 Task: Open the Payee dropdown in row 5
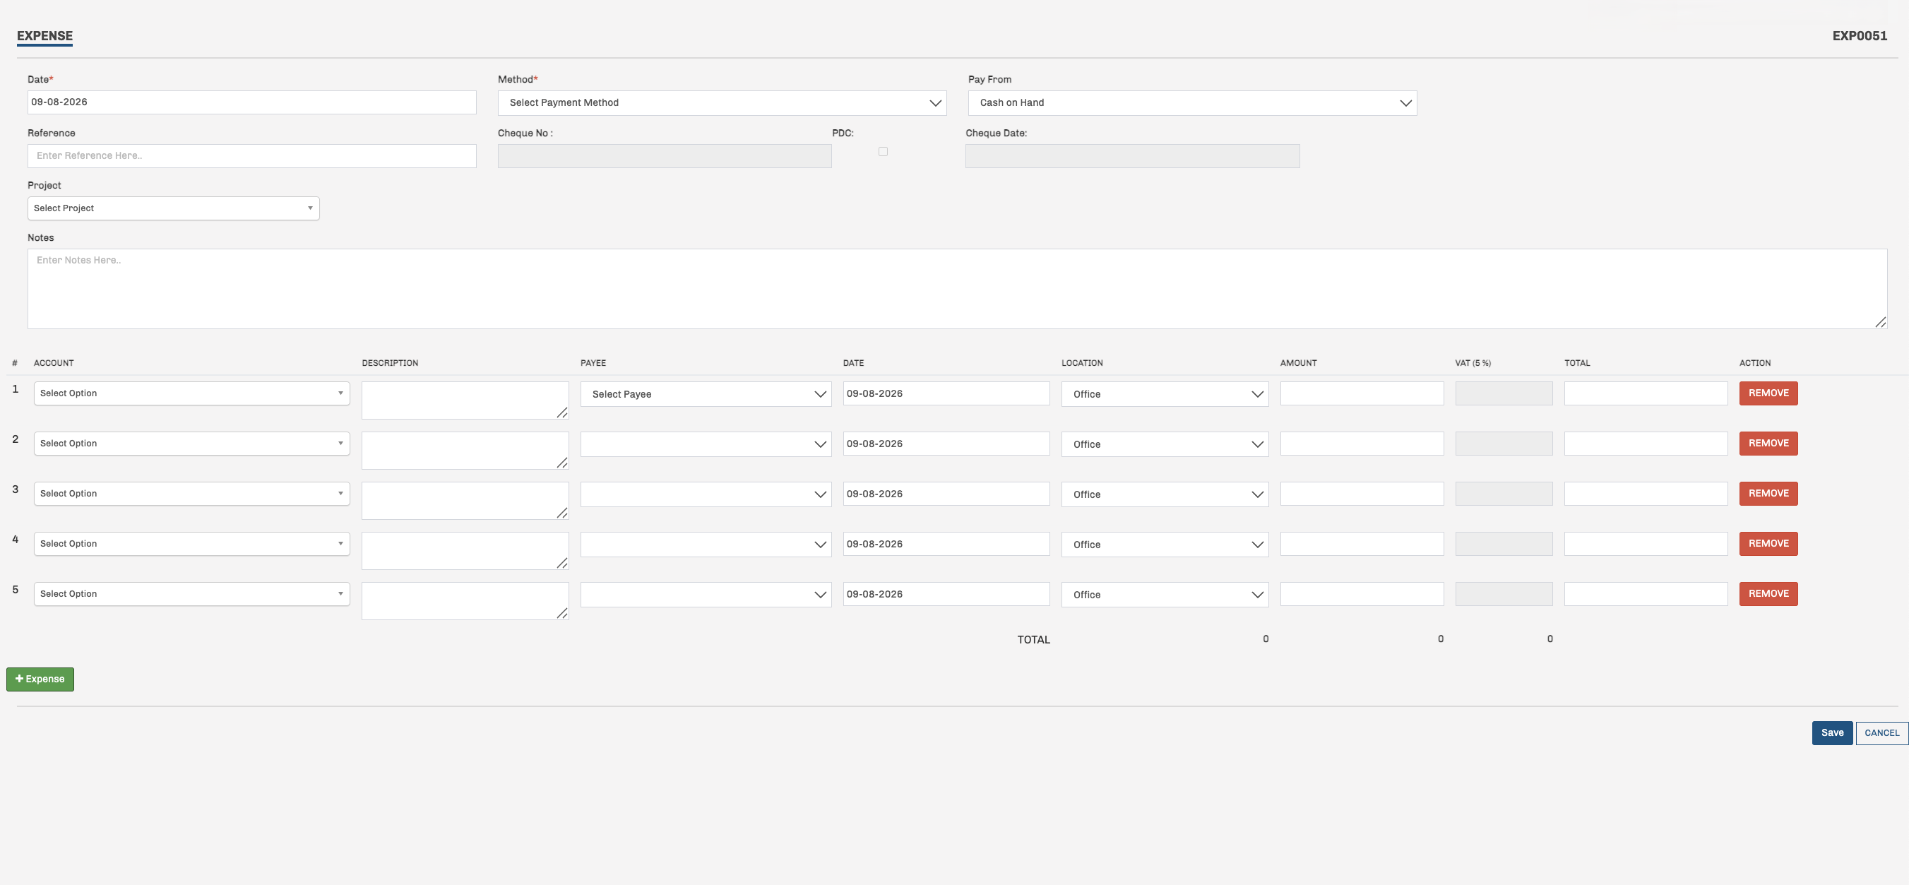tap(706, 595)
